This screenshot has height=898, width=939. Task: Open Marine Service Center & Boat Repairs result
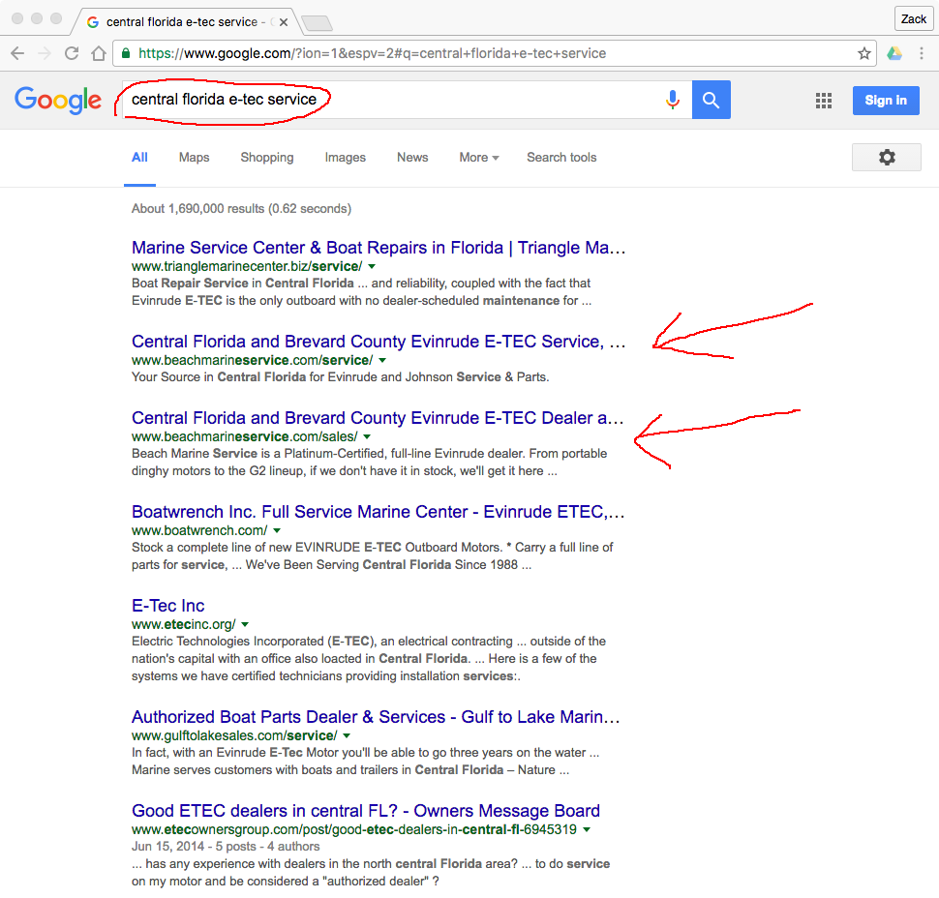(379, 248)
